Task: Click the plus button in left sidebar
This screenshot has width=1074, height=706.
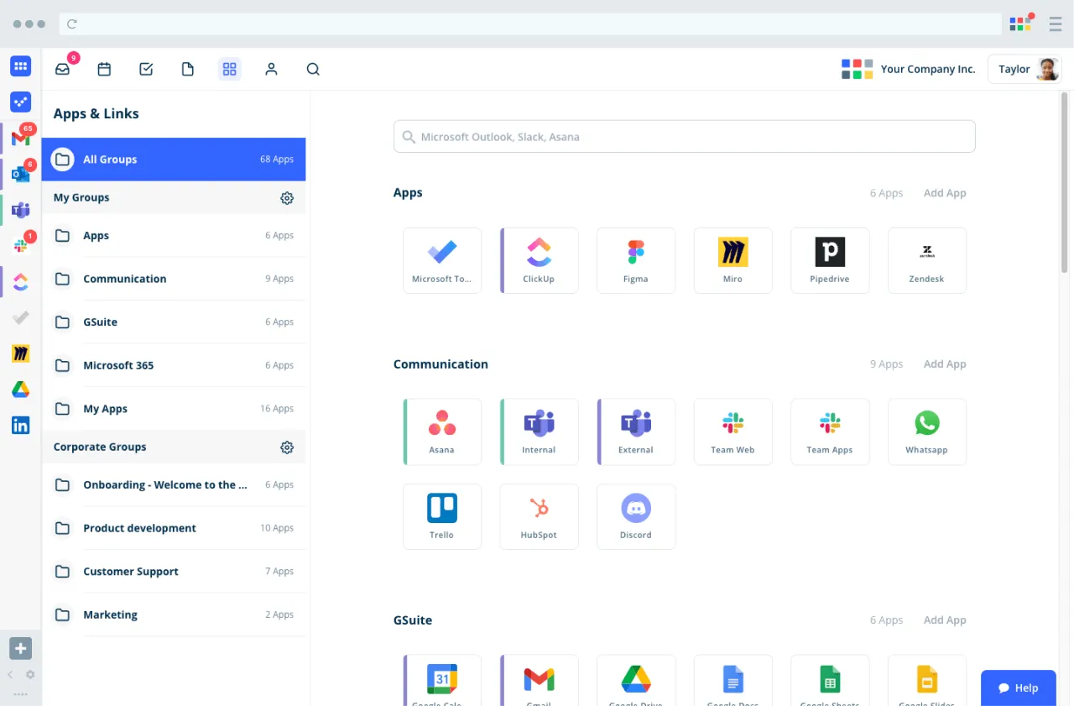Action: [21, 648]
